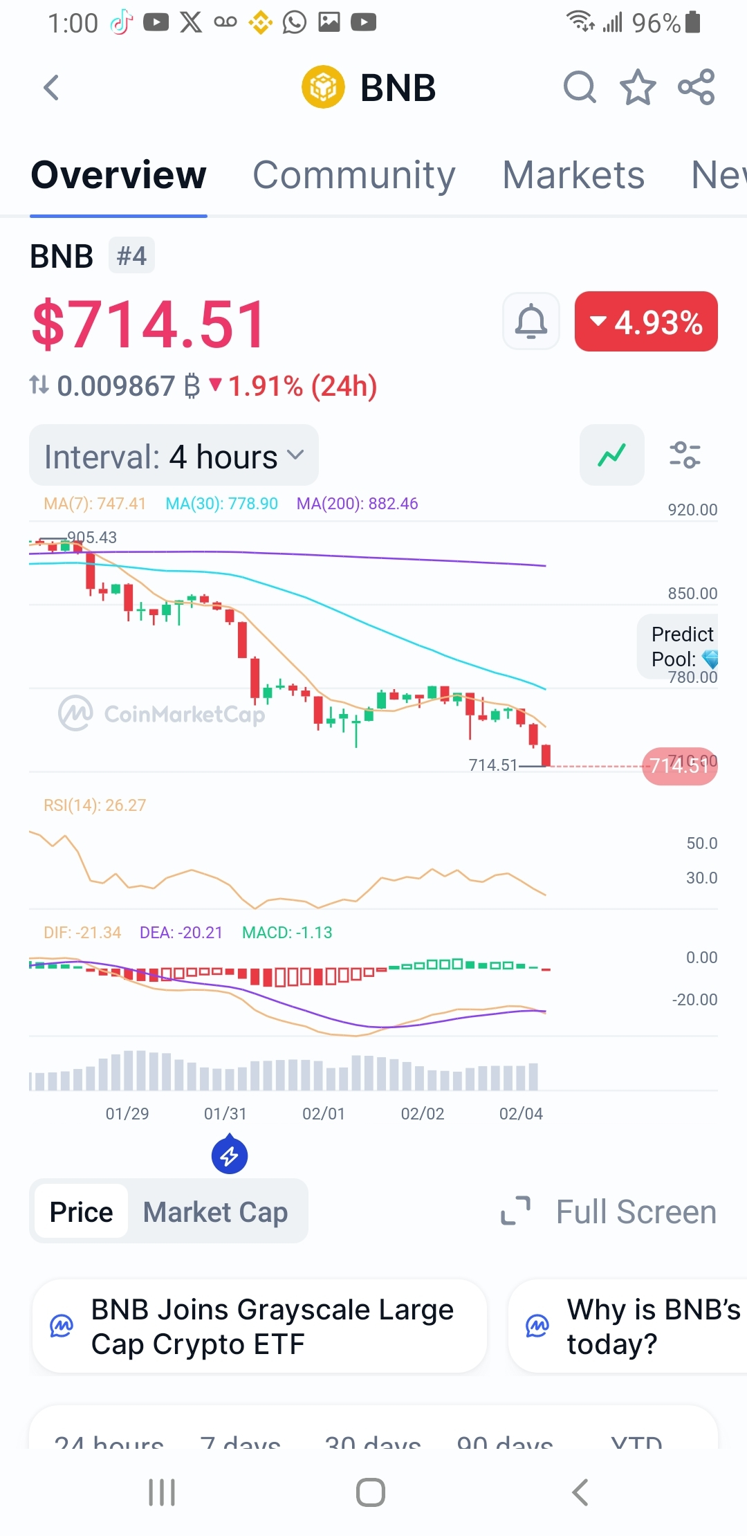Add BNB to watchlist with star icon
Image resolution: width=747 pixels, height=1536 pixels.
[637, 88]
